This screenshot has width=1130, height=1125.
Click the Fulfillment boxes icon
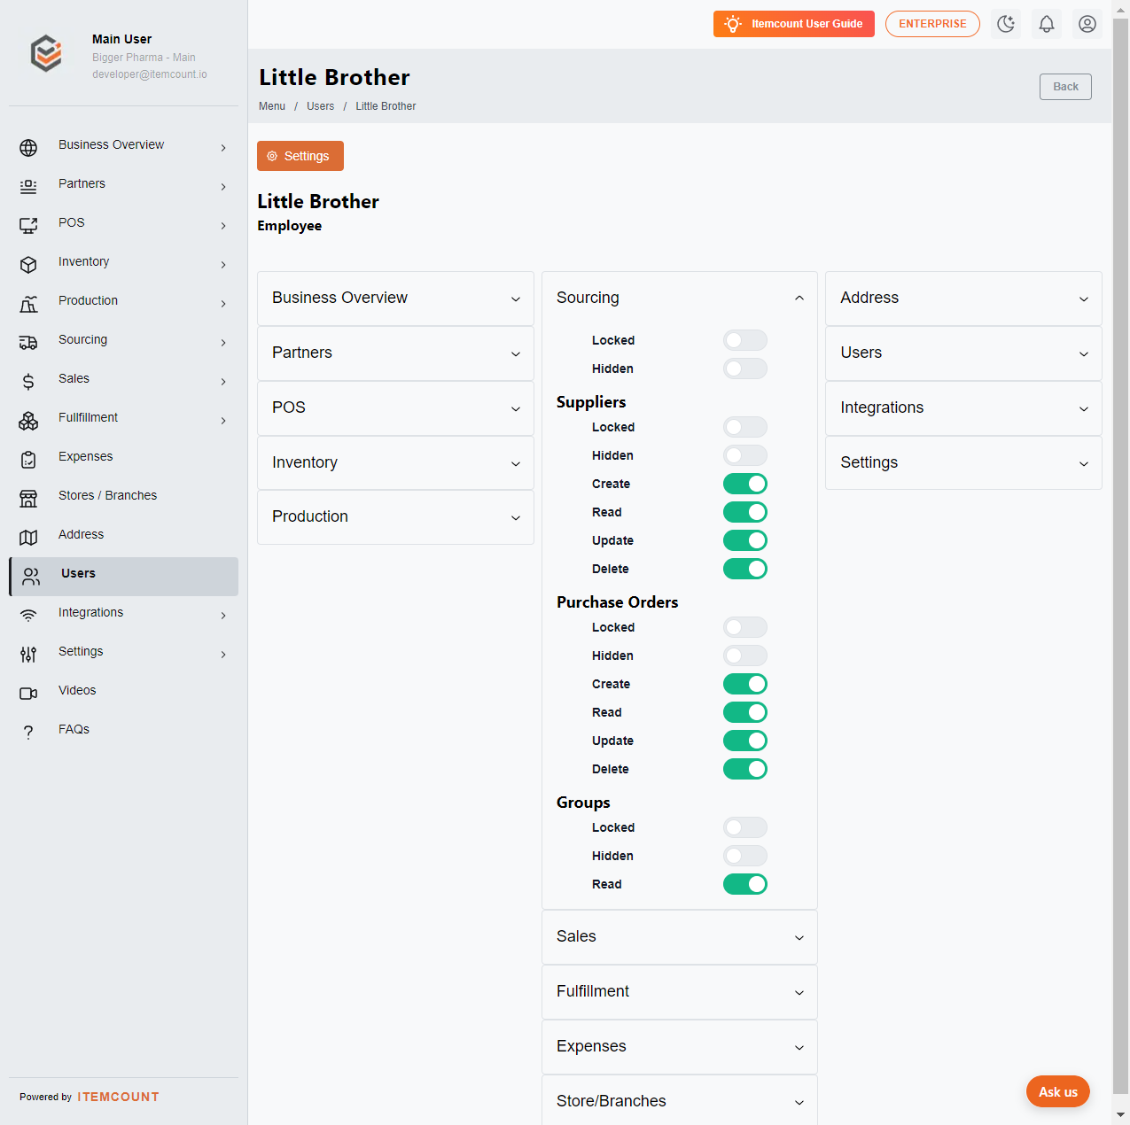pyautogui.click(x=28, y=421)
